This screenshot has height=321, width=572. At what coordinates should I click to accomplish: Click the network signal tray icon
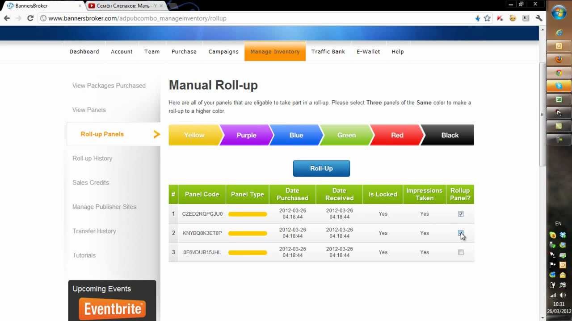coord(553,295)
